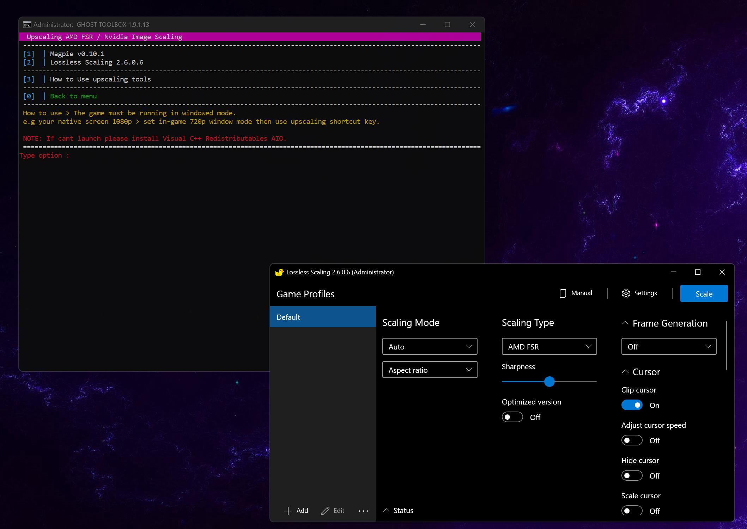Viewport: 747px width, 529px height.
Task: Click the '[3]' option number in Ghost Toolbox
Action: pos(29,79)
